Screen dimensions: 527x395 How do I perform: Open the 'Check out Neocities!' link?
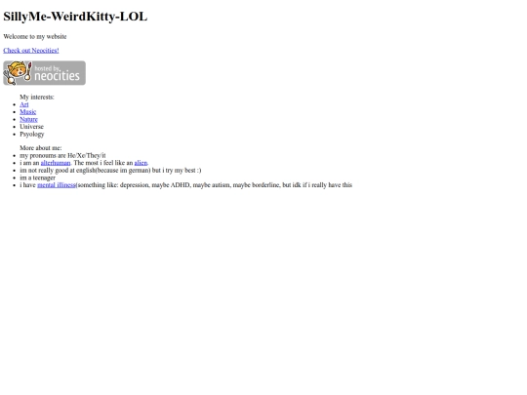[x=31, y=51]
